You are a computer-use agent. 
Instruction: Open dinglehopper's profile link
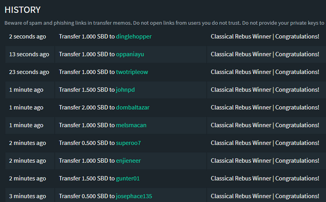tap(133, 37)
